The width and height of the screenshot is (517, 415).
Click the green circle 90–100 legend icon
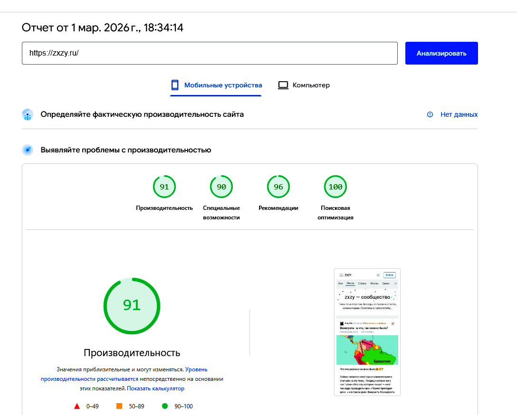click(165, 406)
